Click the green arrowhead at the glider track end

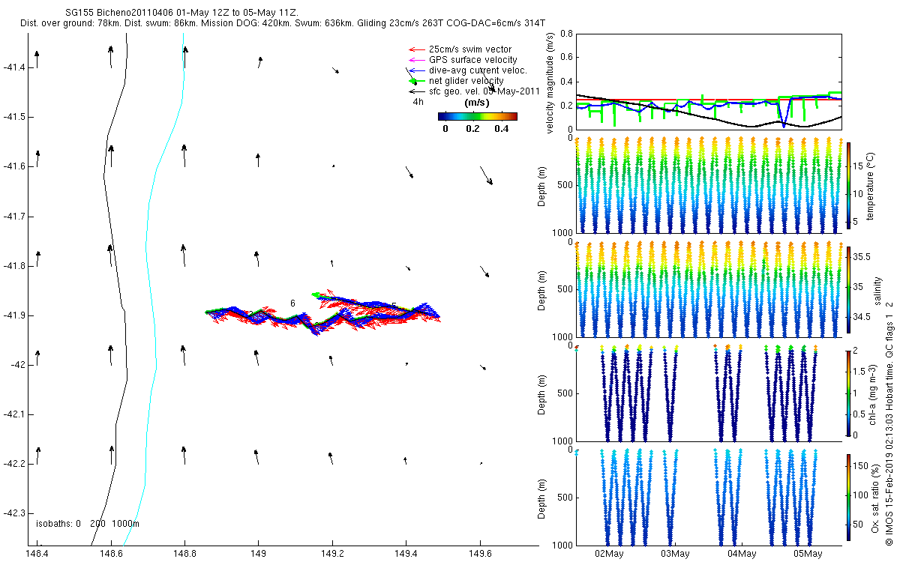click(316, 294)
